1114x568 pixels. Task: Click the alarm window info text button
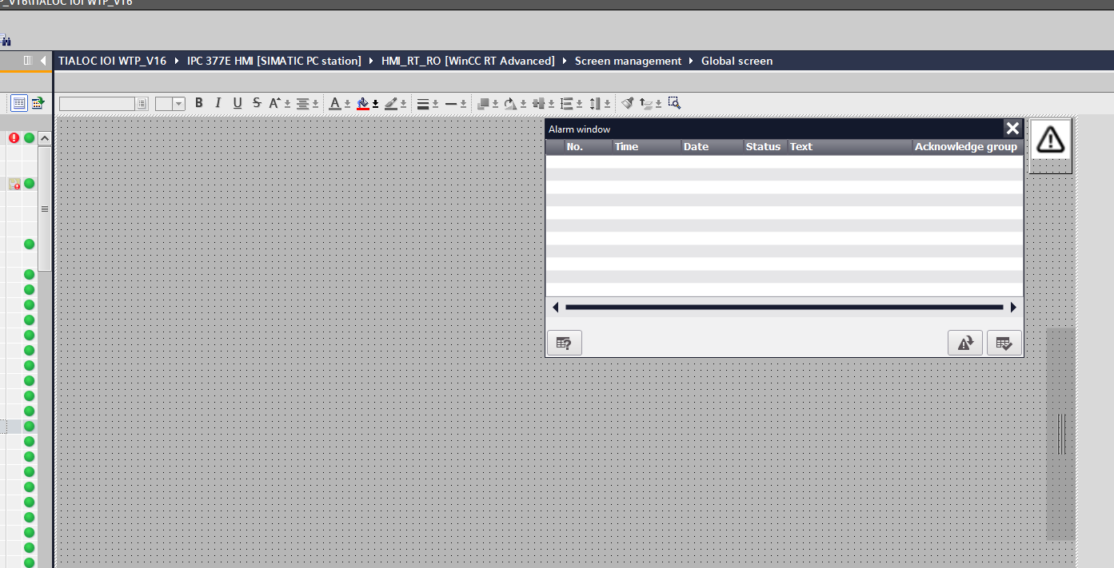point(564,343)
